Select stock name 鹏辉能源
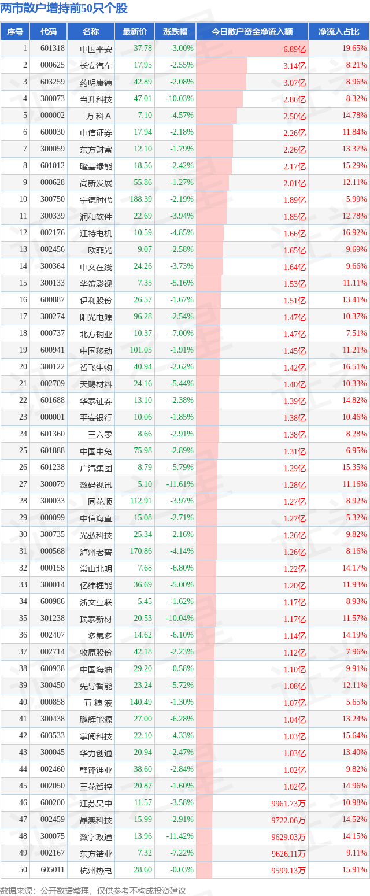The image size is (370, 896). click(x=96, y=720)
